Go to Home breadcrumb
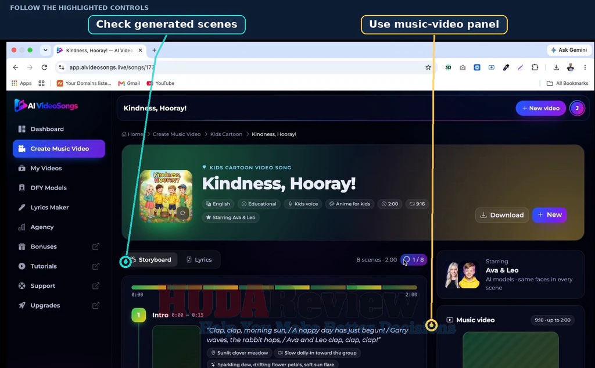Viewport: 595px width, 368px height. tap(132, 134)
